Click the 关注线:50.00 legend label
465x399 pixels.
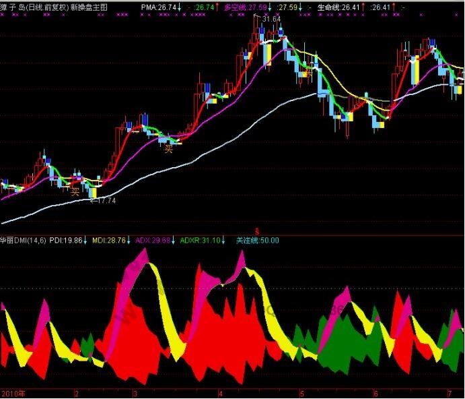257,240
